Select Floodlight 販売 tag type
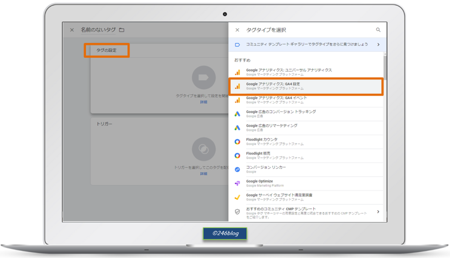The image size is (450, 258). pos(306,156)
